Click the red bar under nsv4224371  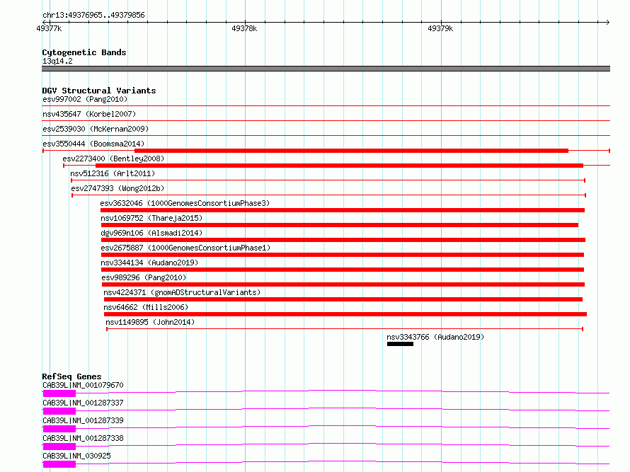point(343,299)
